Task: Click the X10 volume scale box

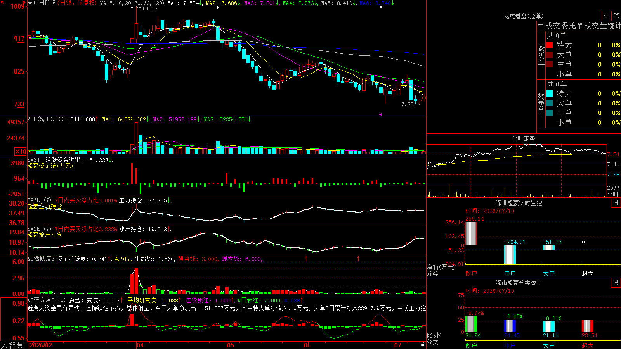Action: [x=21, y=152]
